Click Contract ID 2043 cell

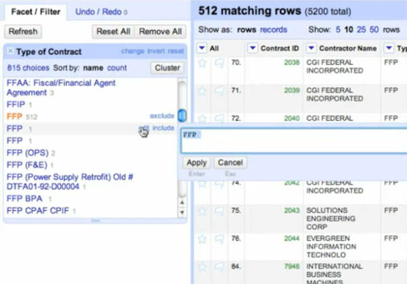[x=292, y=211]
